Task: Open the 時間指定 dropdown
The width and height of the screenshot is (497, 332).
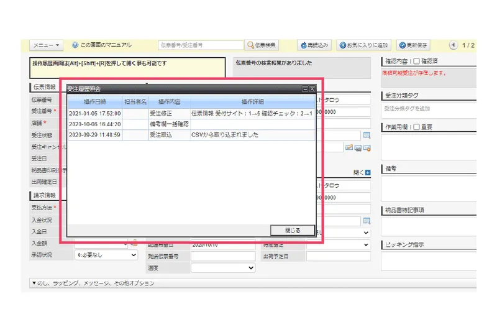Action: (339, 245)
